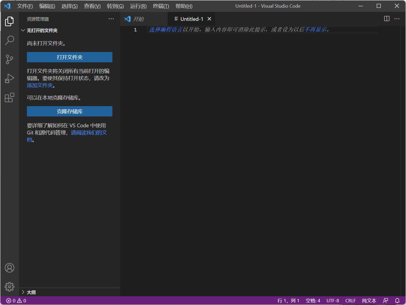This screenshot has height=305, width=406.
Task: Open the 编辑(E) menu
Action: [x=47, y=6]
